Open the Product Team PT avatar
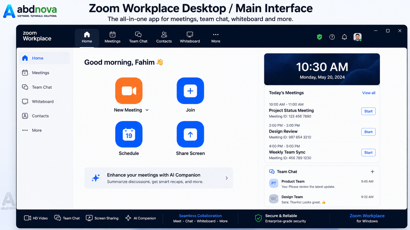The width and height of the screenshot is (410, 230). (274, 183)
